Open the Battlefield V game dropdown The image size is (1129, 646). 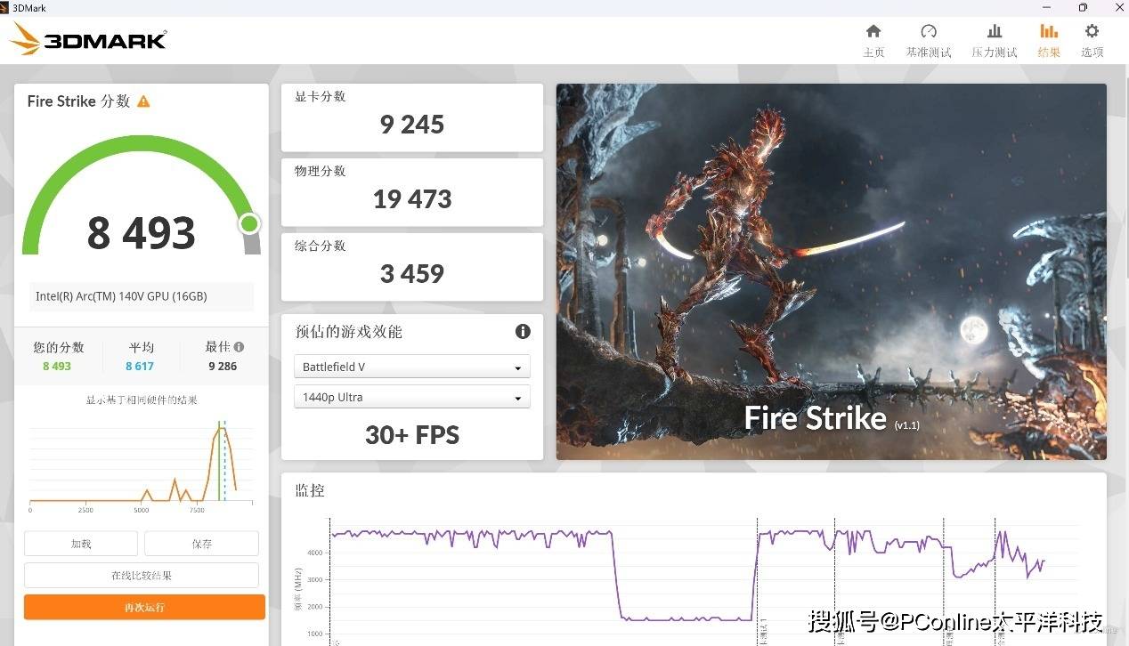(x=411, y=367)
